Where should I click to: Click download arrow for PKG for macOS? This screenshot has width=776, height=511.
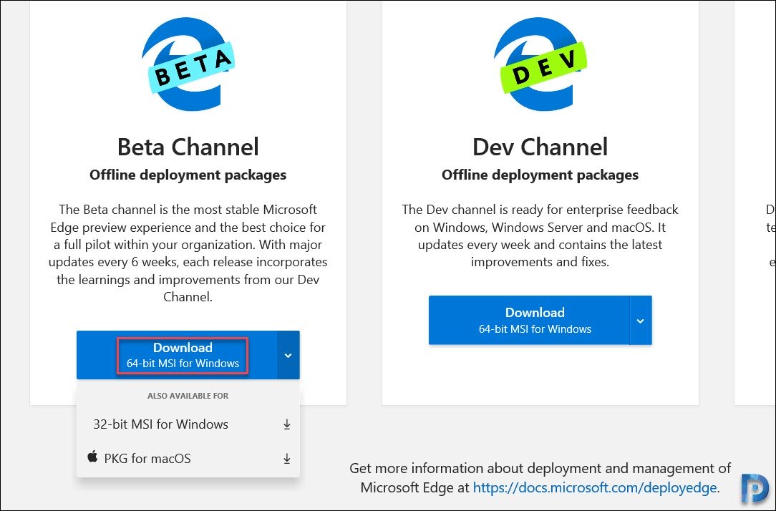click(x=286, y=459)
